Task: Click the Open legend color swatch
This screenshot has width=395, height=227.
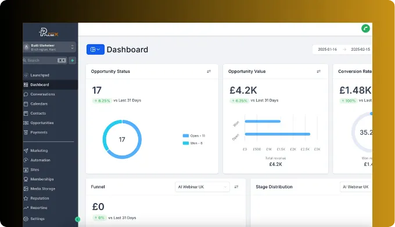Action: click(186, 136)
